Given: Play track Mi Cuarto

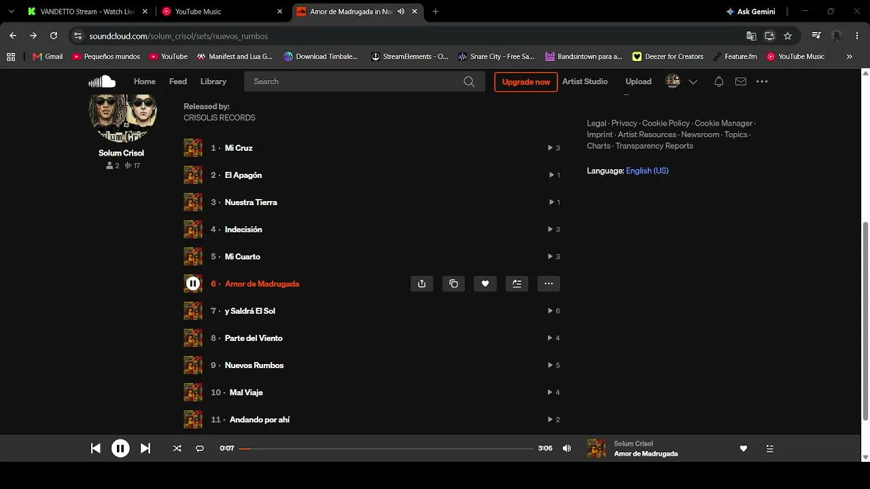Looking at the screenshot, I should 243,257.
